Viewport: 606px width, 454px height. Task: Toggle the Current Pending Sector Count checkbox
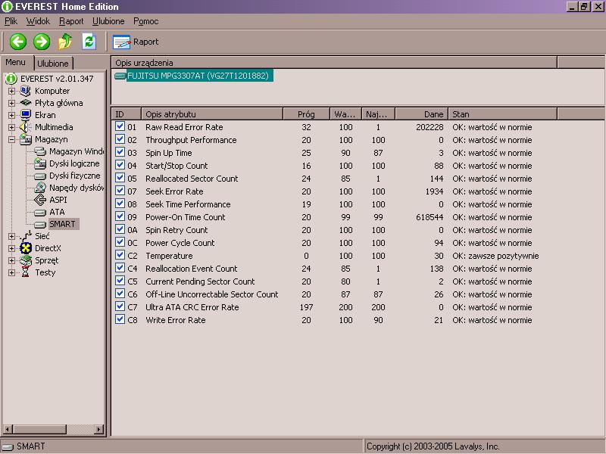(120, 281)
